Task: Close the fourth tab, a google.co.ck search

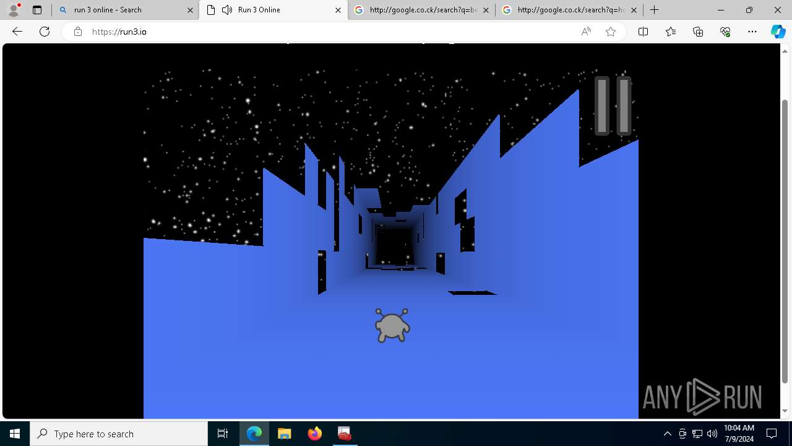Action: (x=634, y=10)
